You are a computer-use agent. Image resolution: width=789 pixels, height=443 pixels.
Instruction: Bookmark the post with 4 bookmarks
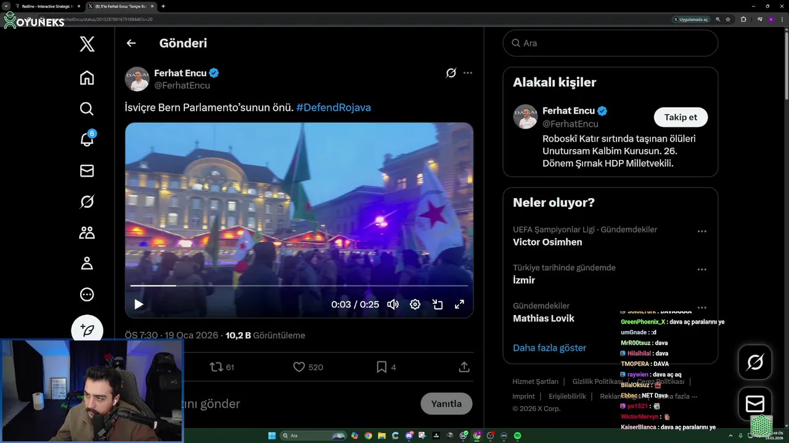point(386,367)
